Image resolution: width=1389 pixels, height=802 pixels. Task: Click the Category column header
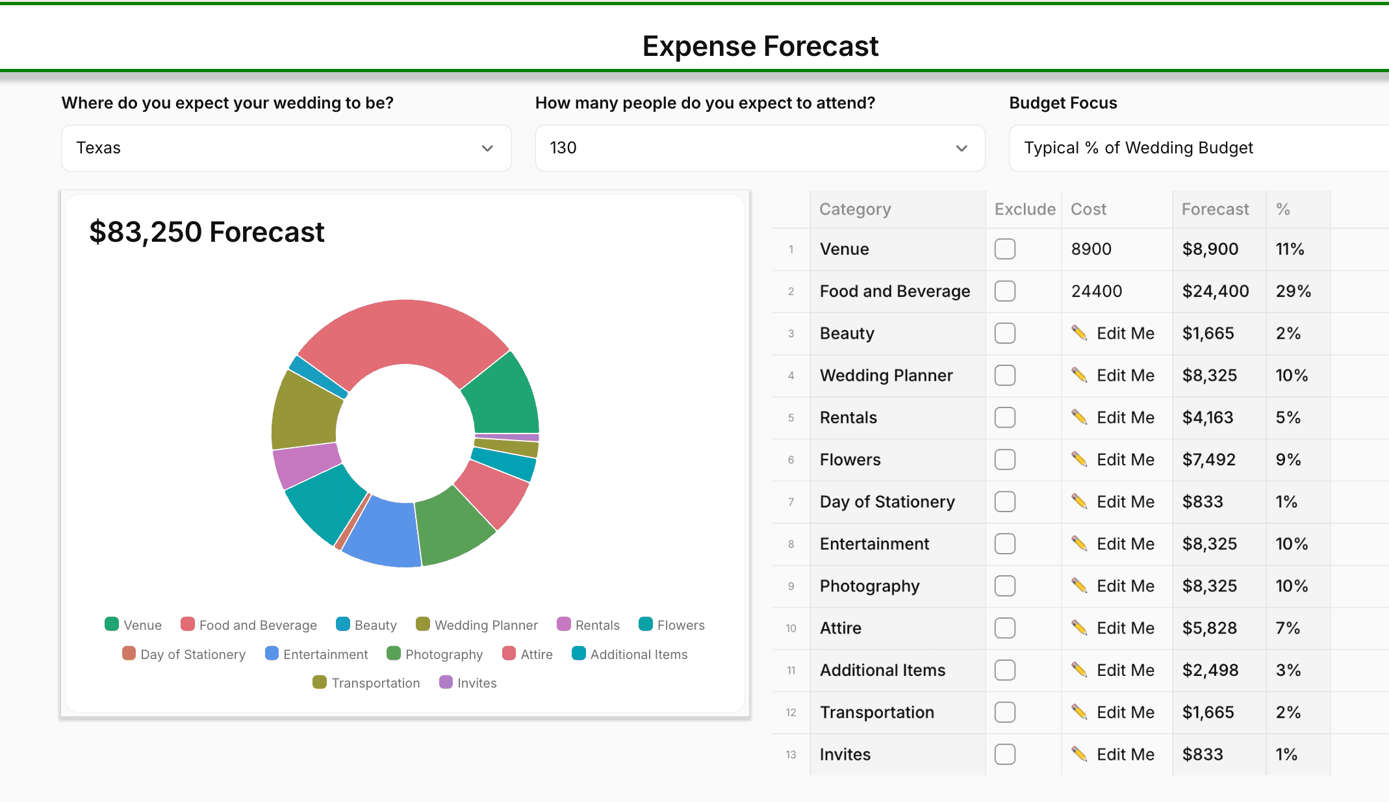(855, 209)
